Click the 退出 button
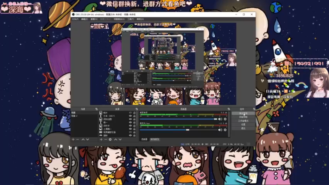The height and width of the screenshot is (185, 329). [x=243, y=128]
